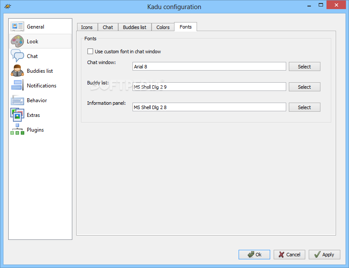Click the Chat window font field
This screenshot has width=349, height=268.
[209, 66]
